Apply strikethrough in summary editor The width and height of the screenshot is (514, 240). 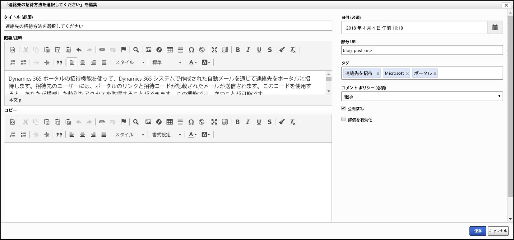click(x=270, y=50)
